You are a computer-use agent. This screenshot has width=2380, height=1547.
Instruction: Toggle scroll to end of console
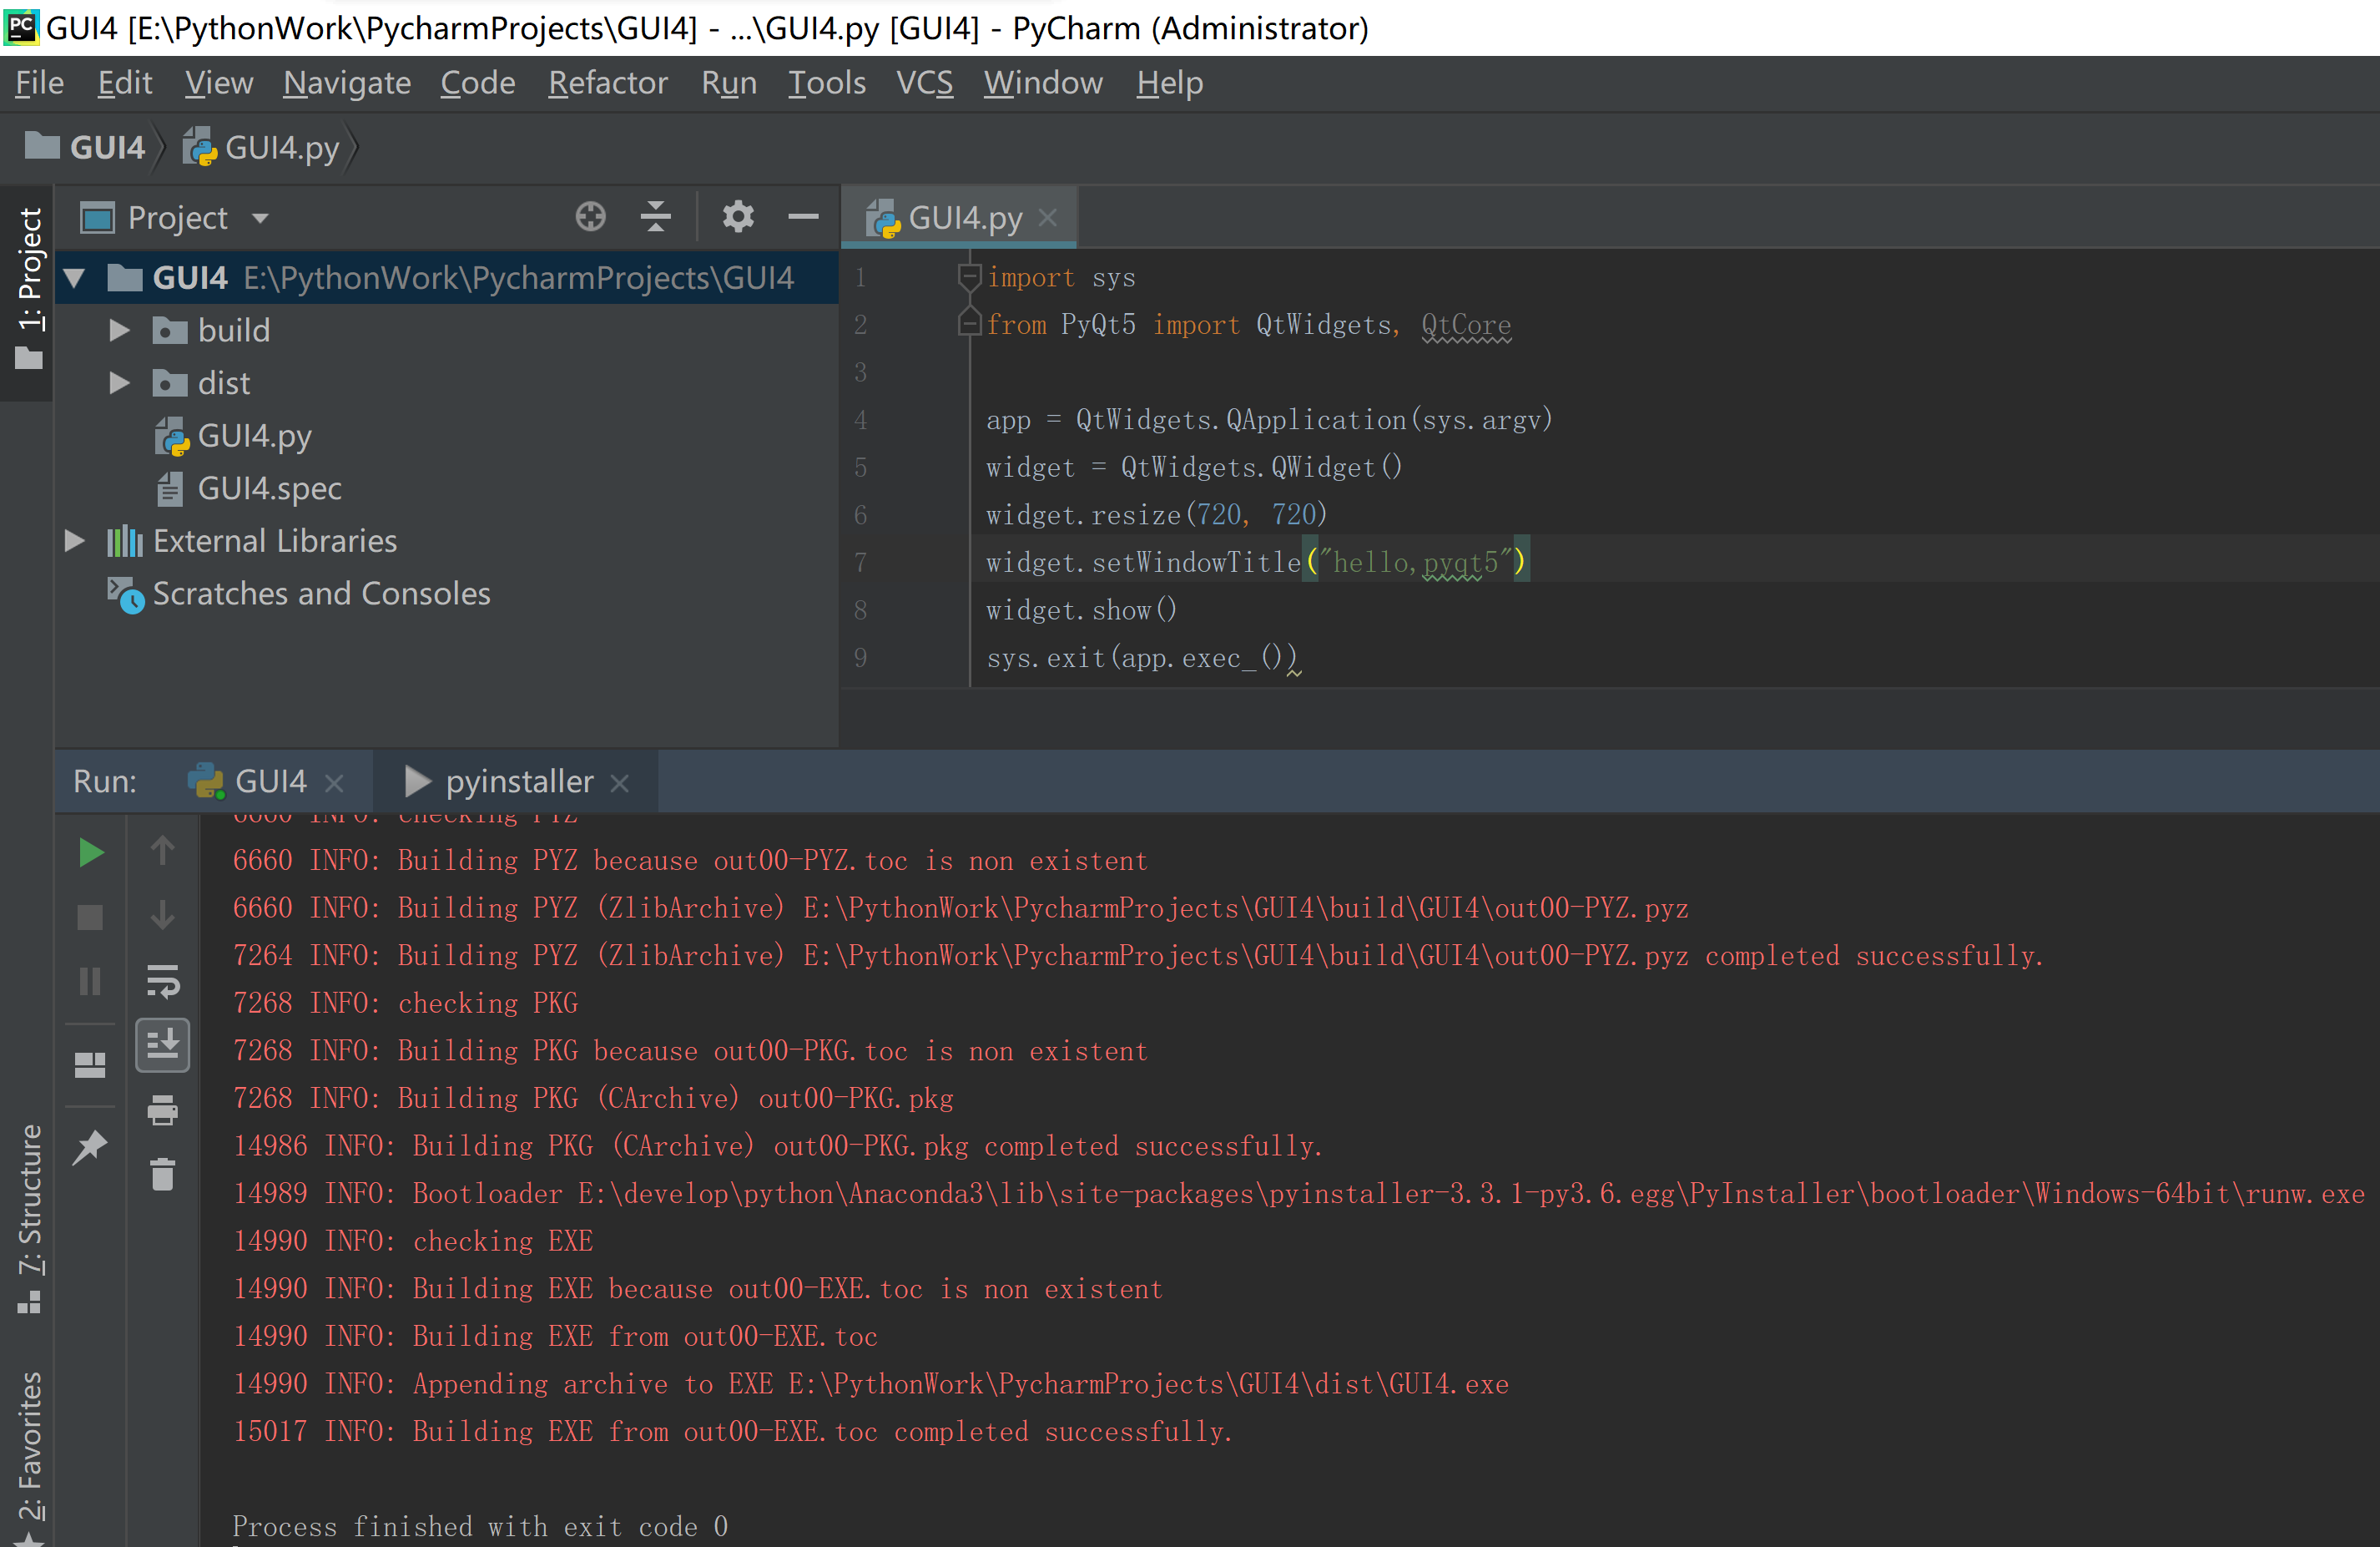click(163, 1044)
